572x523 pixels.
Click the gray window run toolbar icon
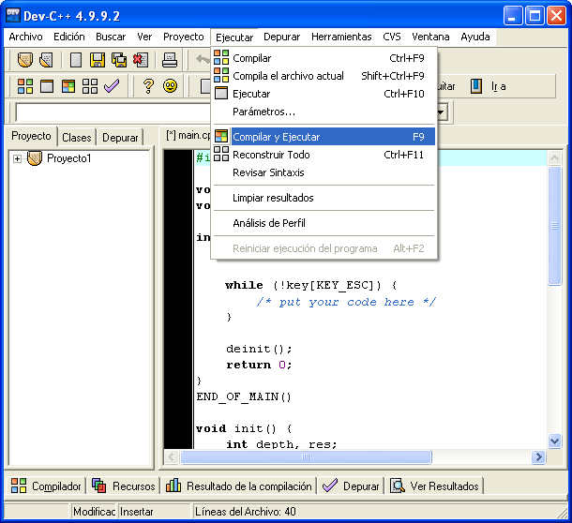47,86
